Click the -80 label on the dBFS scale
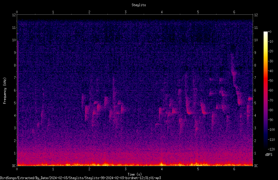The height and width of the screenshot is (180, 278). tap(270, 110)
